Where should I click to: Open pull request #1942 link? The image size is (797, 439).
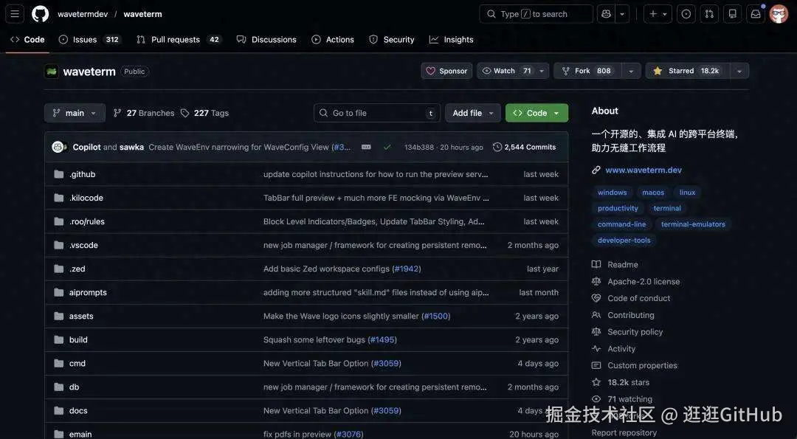[406, 269]
